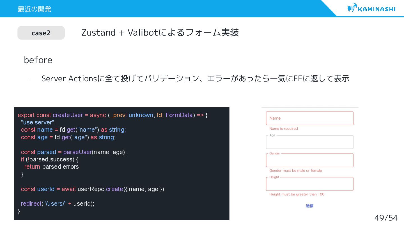404x227 pixels.
Task: Click the 'return parsed.errors' code line
Action: pyautogui.click(x=51, y=167)
